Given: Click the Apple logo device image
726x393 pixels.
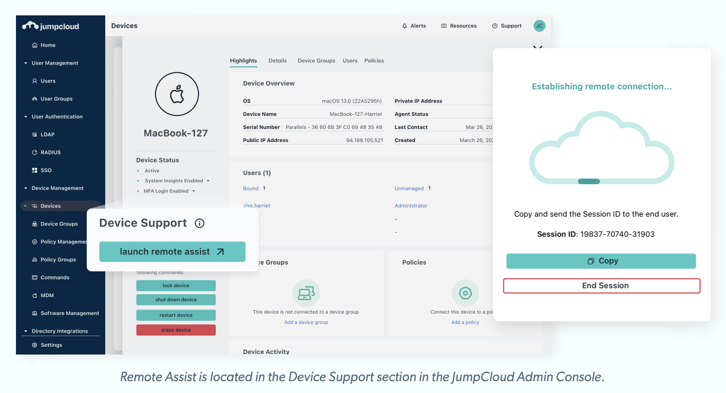Looking at the screenshot, I should coord(177,95).
